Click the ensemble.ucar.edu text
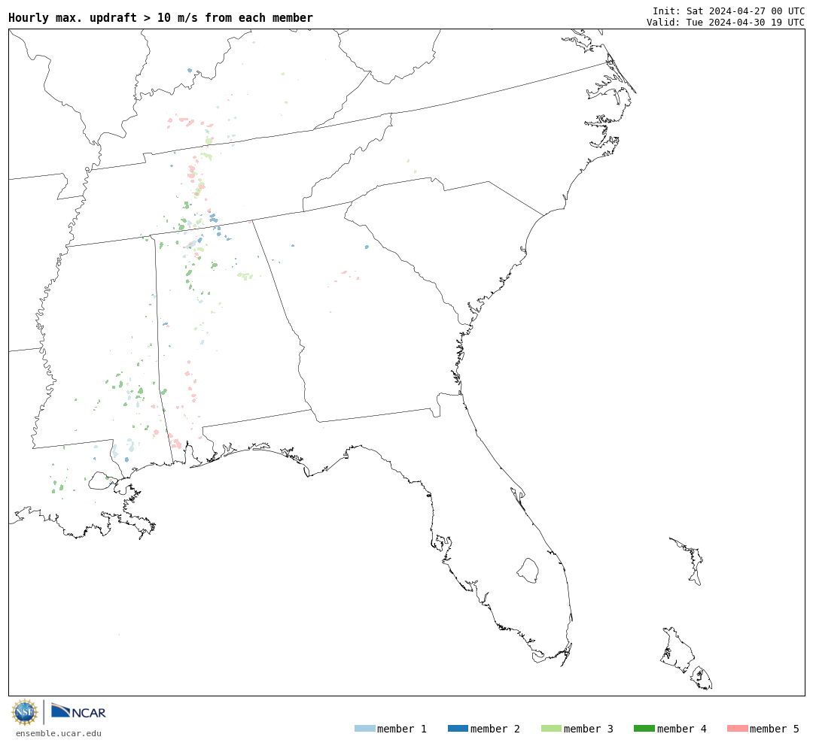The width and height of the screenshot is (813, 743). coord(59,733)
